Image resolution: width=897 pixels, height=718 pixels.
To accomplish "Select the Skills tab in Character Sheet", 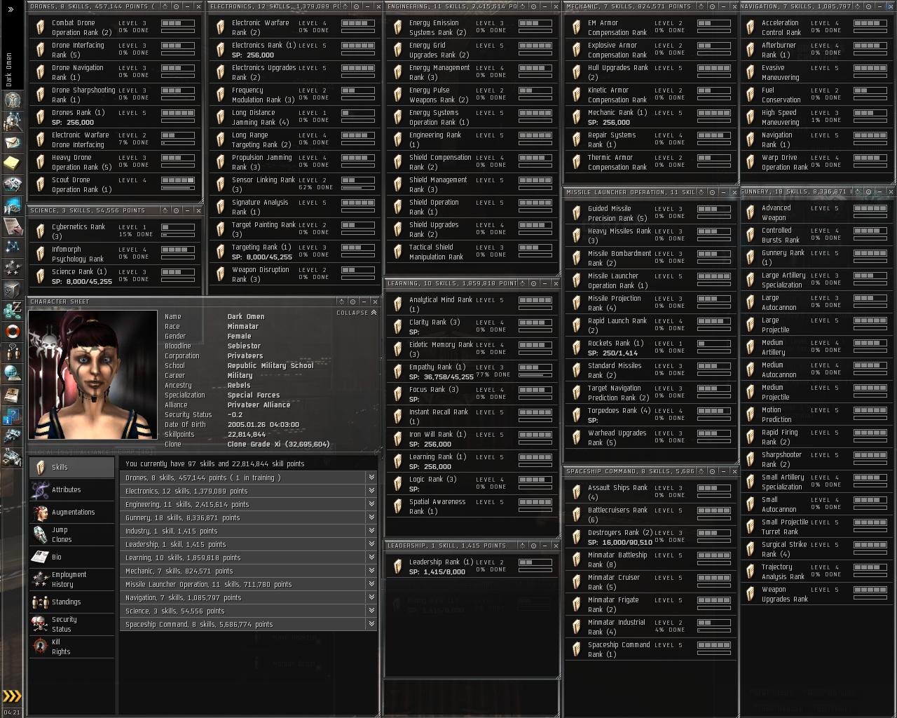I will 71,467.
